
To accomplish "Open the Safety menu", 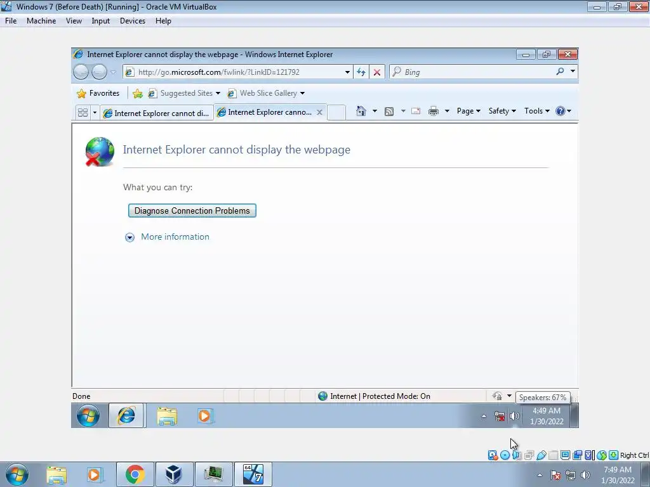I will pos(502,111).
